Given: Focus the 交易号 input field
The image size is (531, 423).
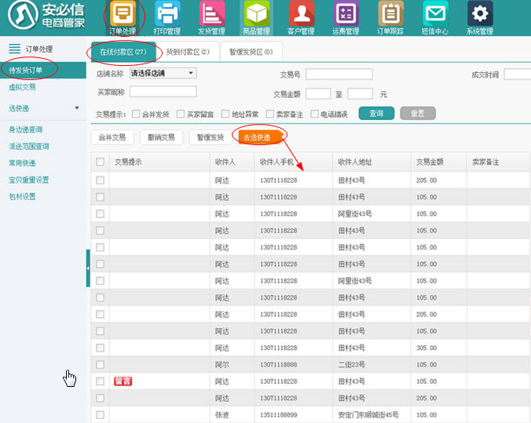Looking at the screenshot, I should pos(339,74).
